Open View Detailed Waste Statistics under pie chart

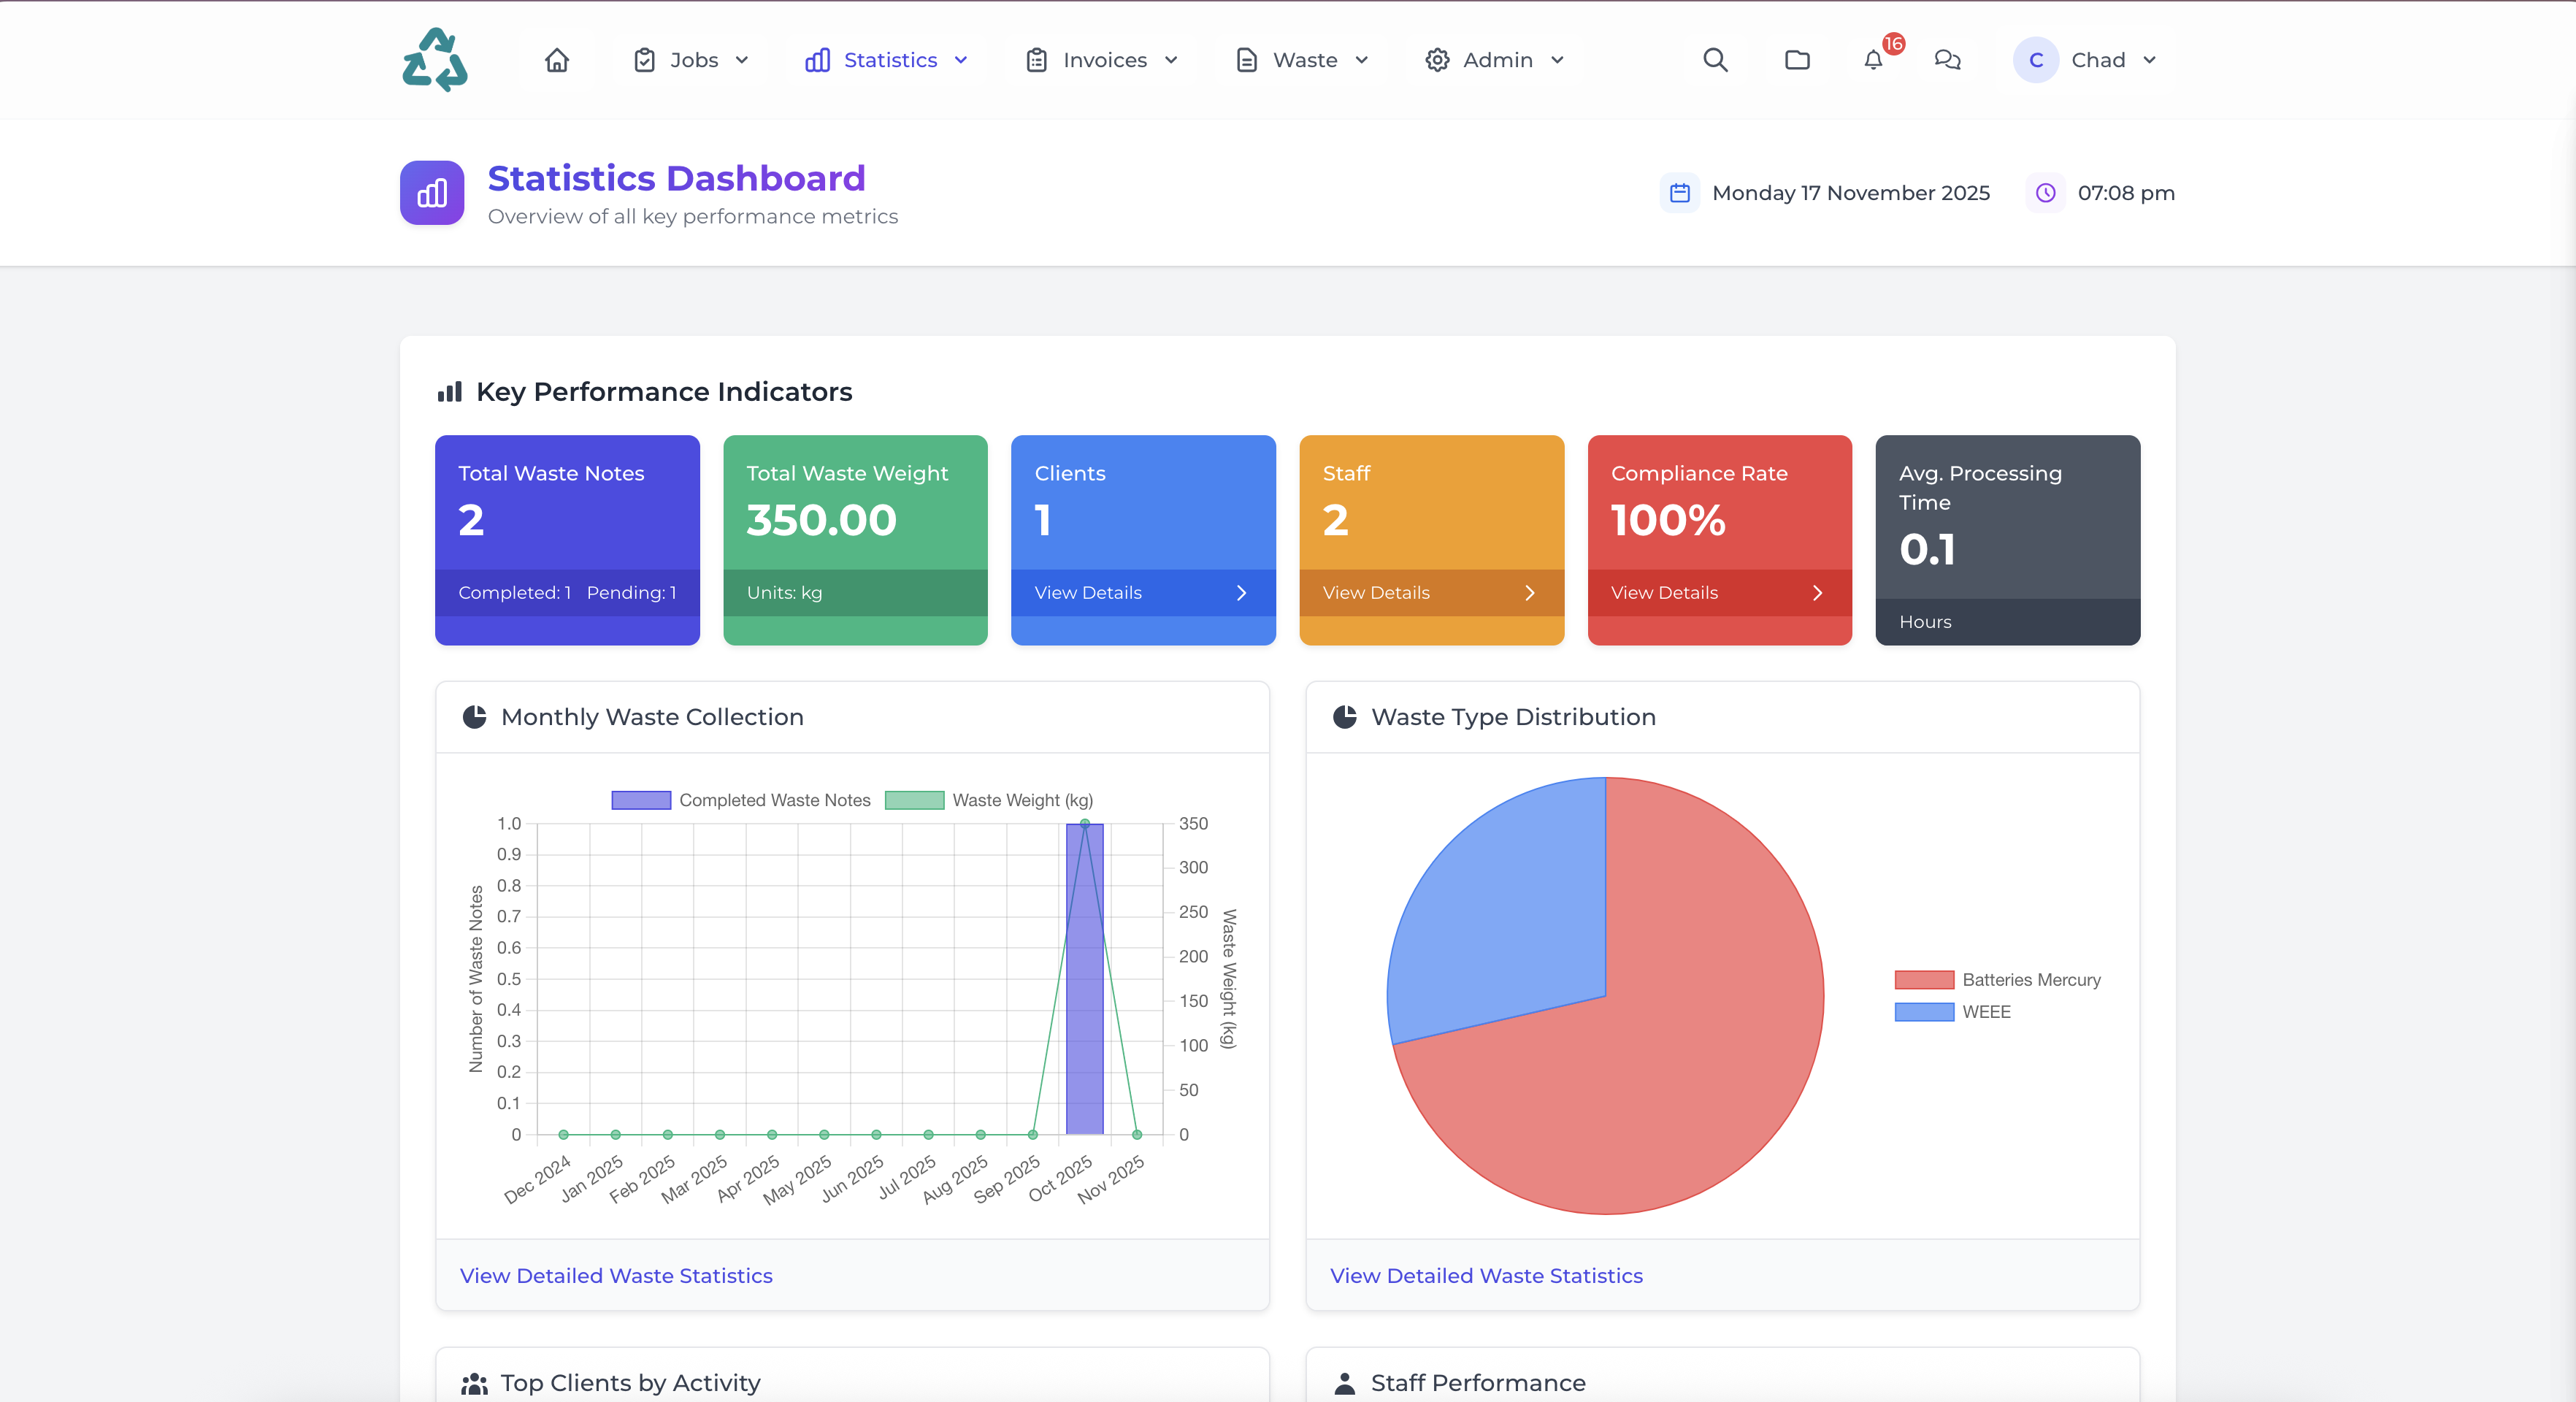[x=1486, y=1276]
